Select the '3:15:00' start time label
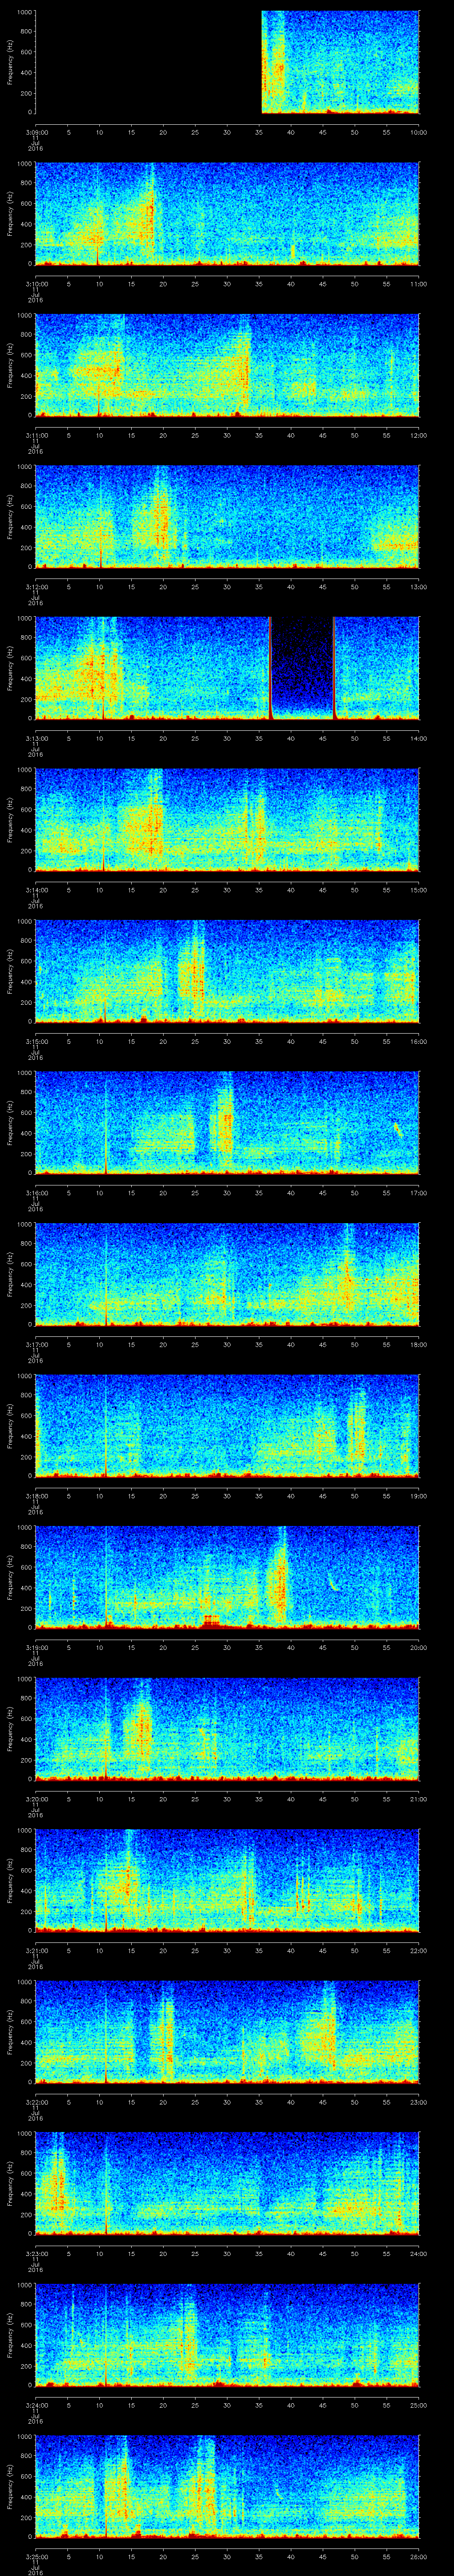 click(36, 1041)
